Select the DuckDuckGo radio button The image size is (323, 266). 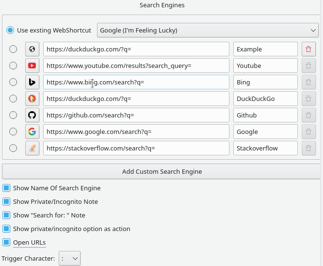[x=13, y=99]
